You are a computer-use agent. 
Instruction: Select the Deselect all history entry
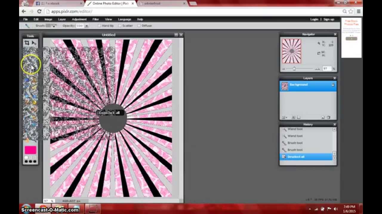pos(306,157)
